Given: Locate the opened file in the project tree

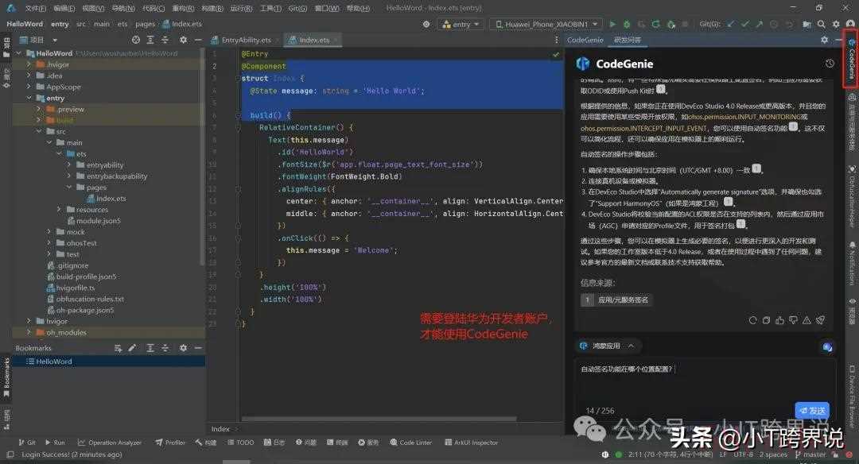Looking at the screenshot, I should click(x=136, y=40).
